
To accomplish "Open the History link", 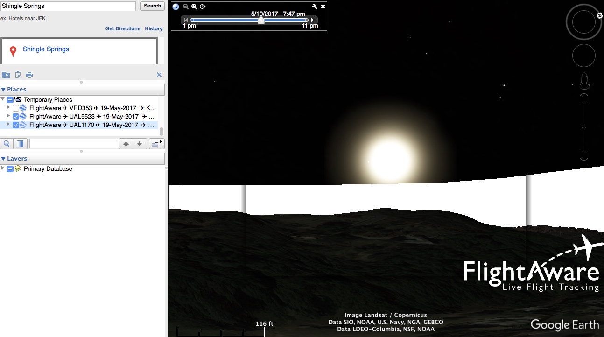I will [x=154, y=28].
